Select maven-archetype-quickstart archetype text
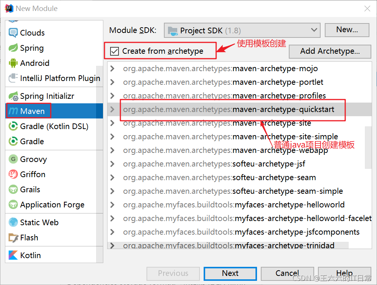The image size is (377, 285). pyautogui.click(x=229, y=109)
